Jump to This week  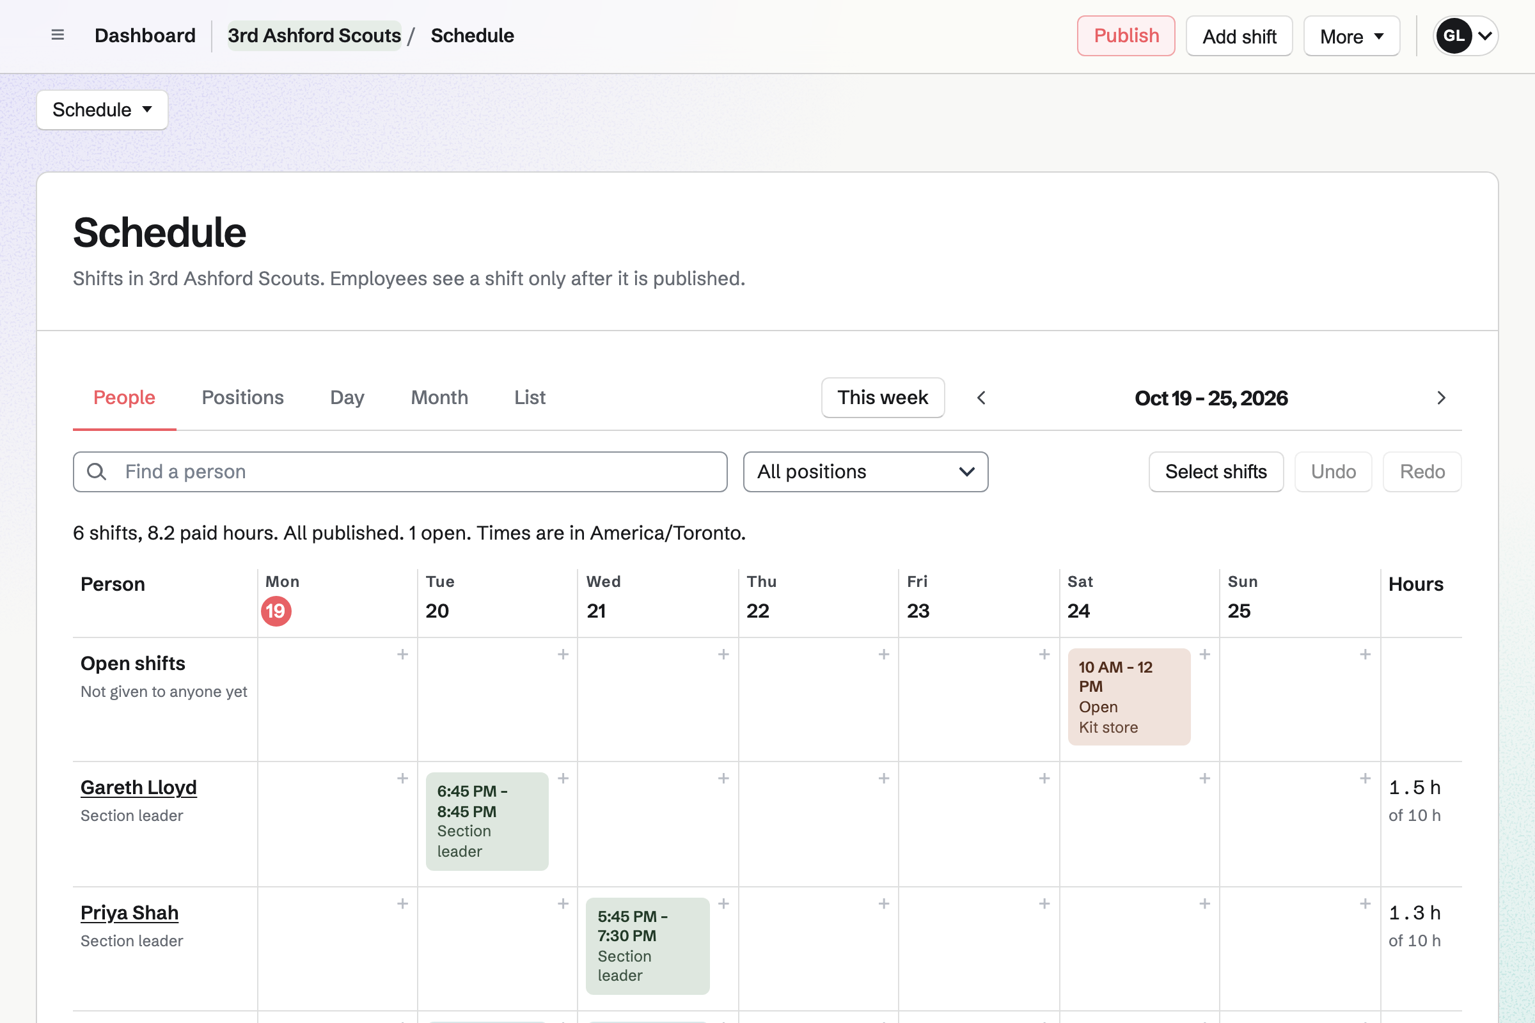coord(883,397)
